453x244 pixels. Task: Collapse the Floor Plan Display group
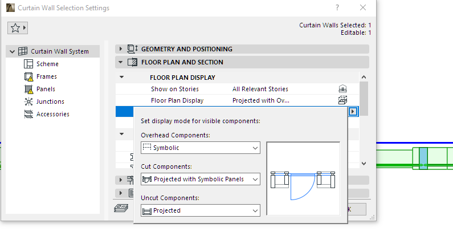tap(121, 77)
